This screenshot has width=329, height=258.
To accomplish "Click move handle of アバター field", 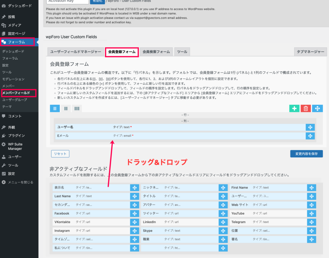I will (x=223, y=205).
